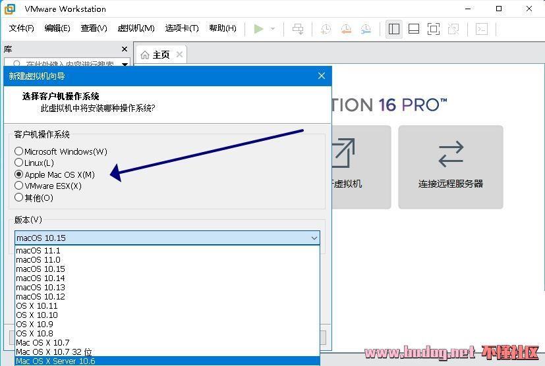Choose OS X 10.9 from version list
545x366 pixels.
pyautogui.click(x=167, y=324)
